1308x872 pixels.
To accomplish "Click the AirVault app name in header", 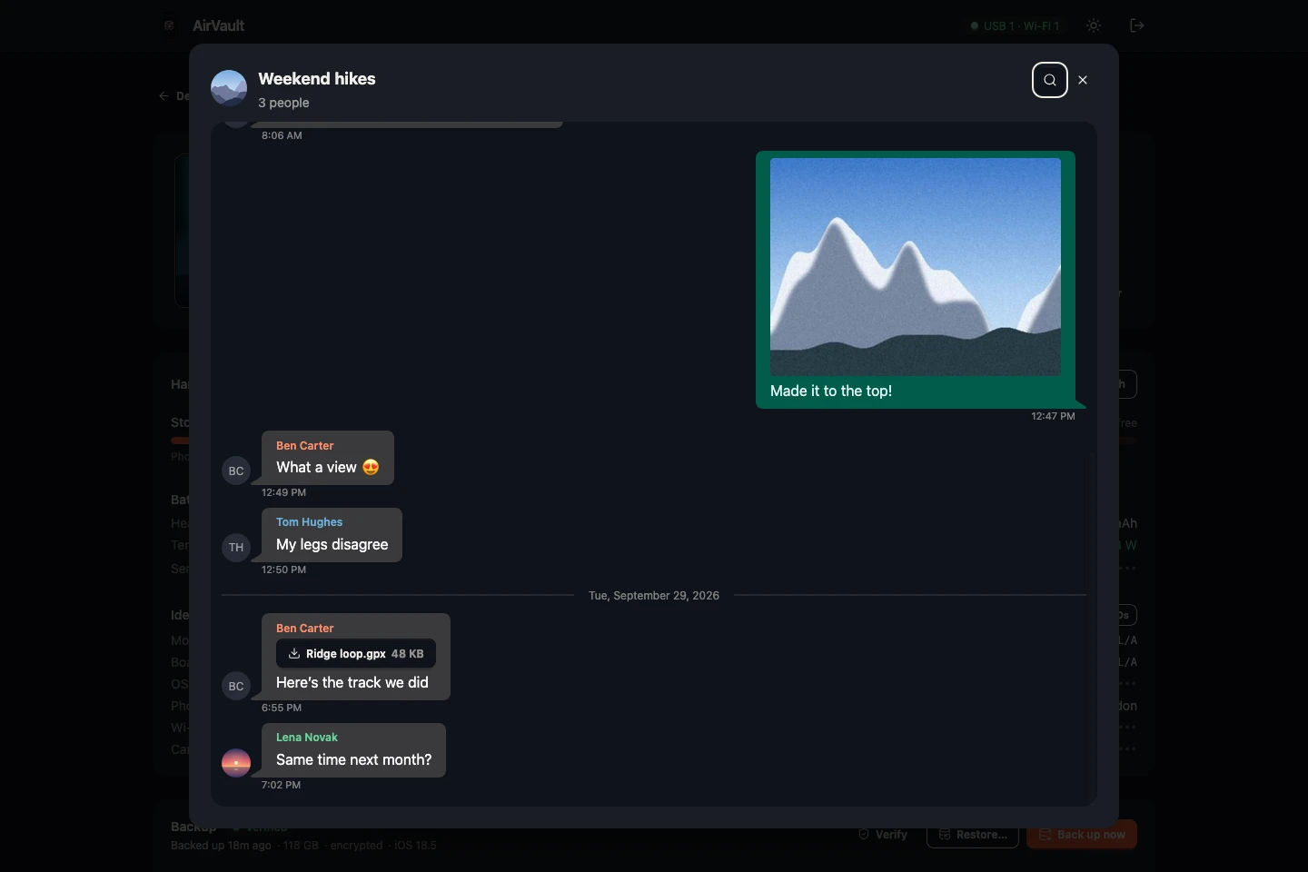I will (218, 25).
